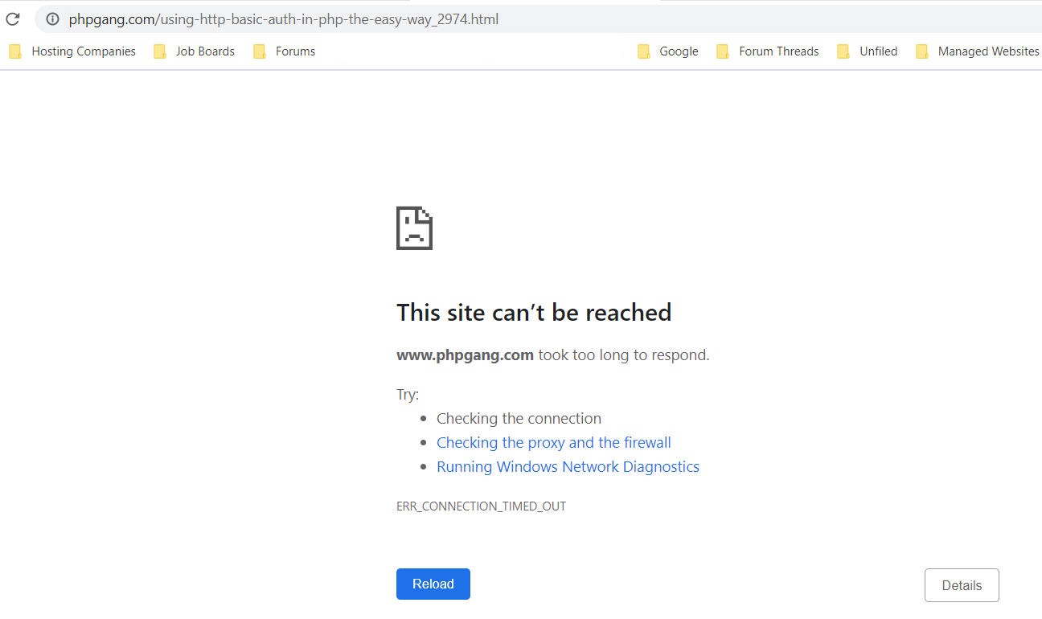
Task: Open the Forums bookmark folder
Action: (285, 51)
